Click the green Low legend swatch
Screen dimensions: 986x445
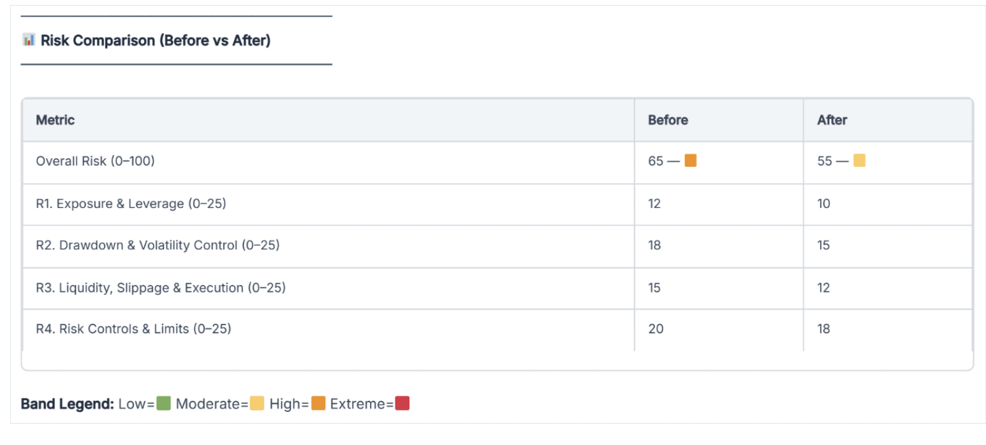tap(163, 404)
